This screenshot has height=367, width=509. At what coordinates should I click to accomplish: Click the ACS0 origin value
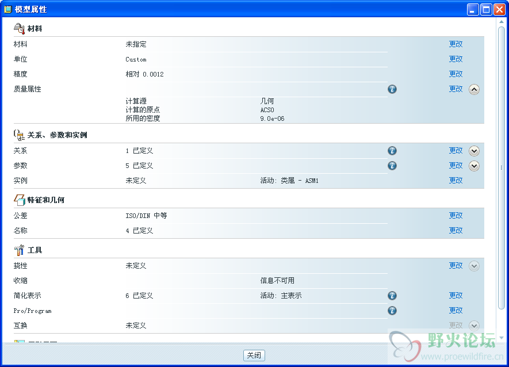(x=267, y=110)
